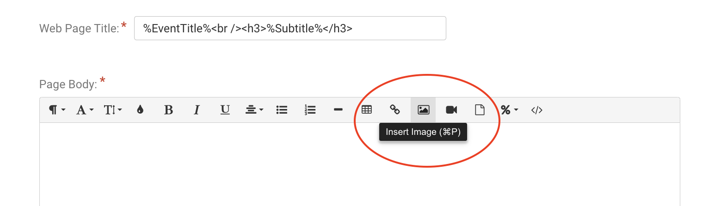Insert a bulleted list
This screenshot has width=727, height=206.
pyautogui.click(x=282, y=110)
